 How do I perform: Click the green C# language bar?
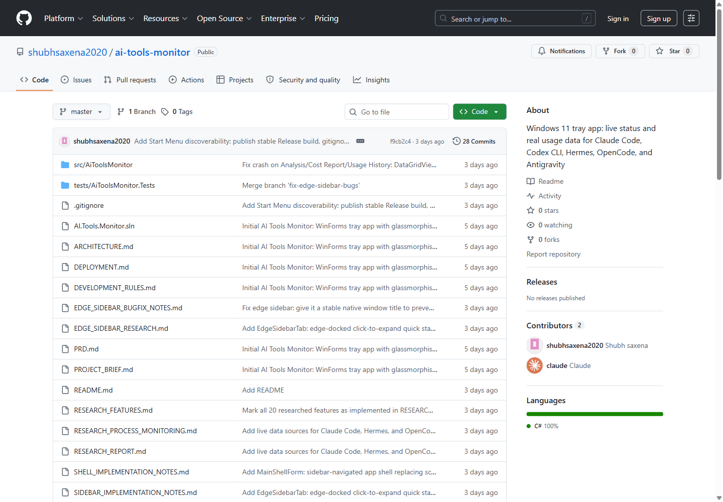[x=594, y=414]
